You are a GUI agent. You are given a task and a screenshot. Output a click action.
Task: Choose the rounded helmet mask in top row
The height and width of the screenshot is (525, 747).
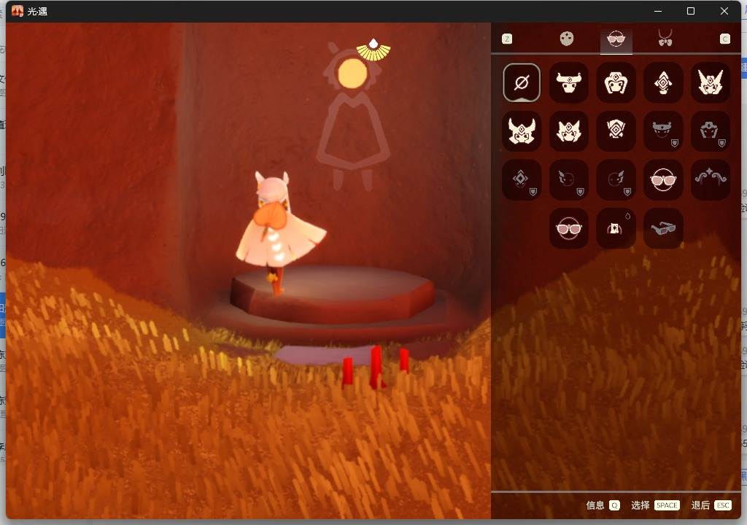(x=616, y=82)
